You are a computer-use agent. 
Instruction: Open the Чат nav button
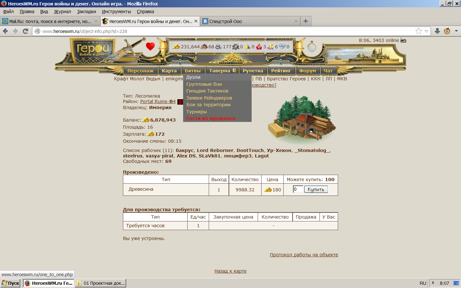(328, 71)
